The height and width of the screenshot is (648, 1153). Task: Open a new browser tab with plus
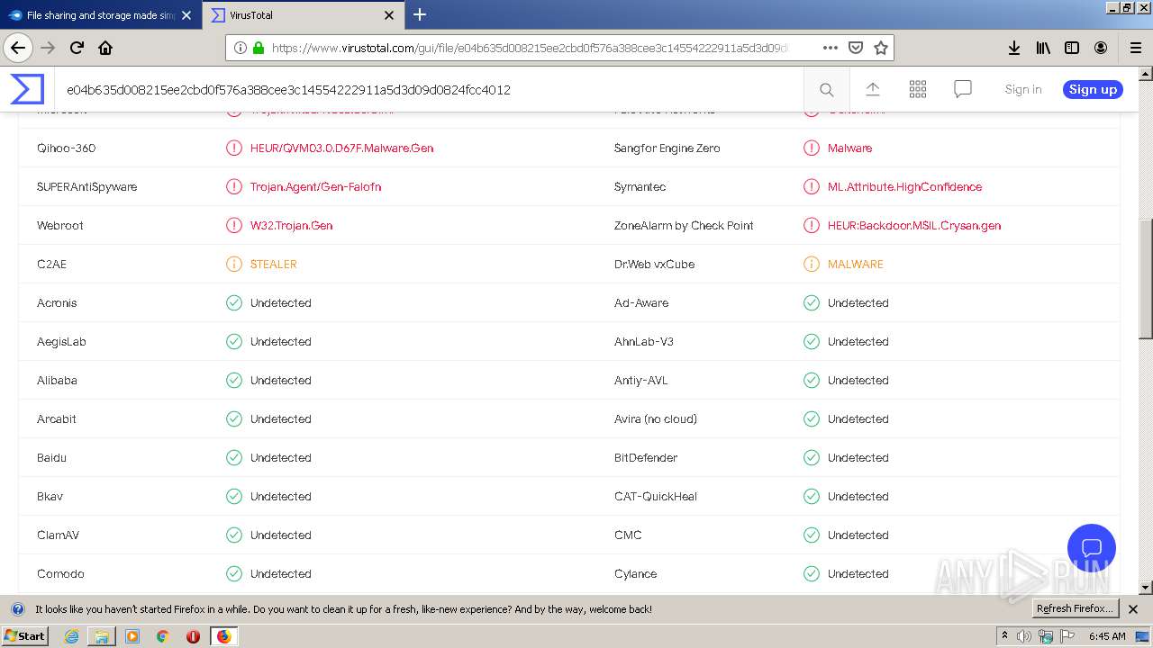click(420, 14)
